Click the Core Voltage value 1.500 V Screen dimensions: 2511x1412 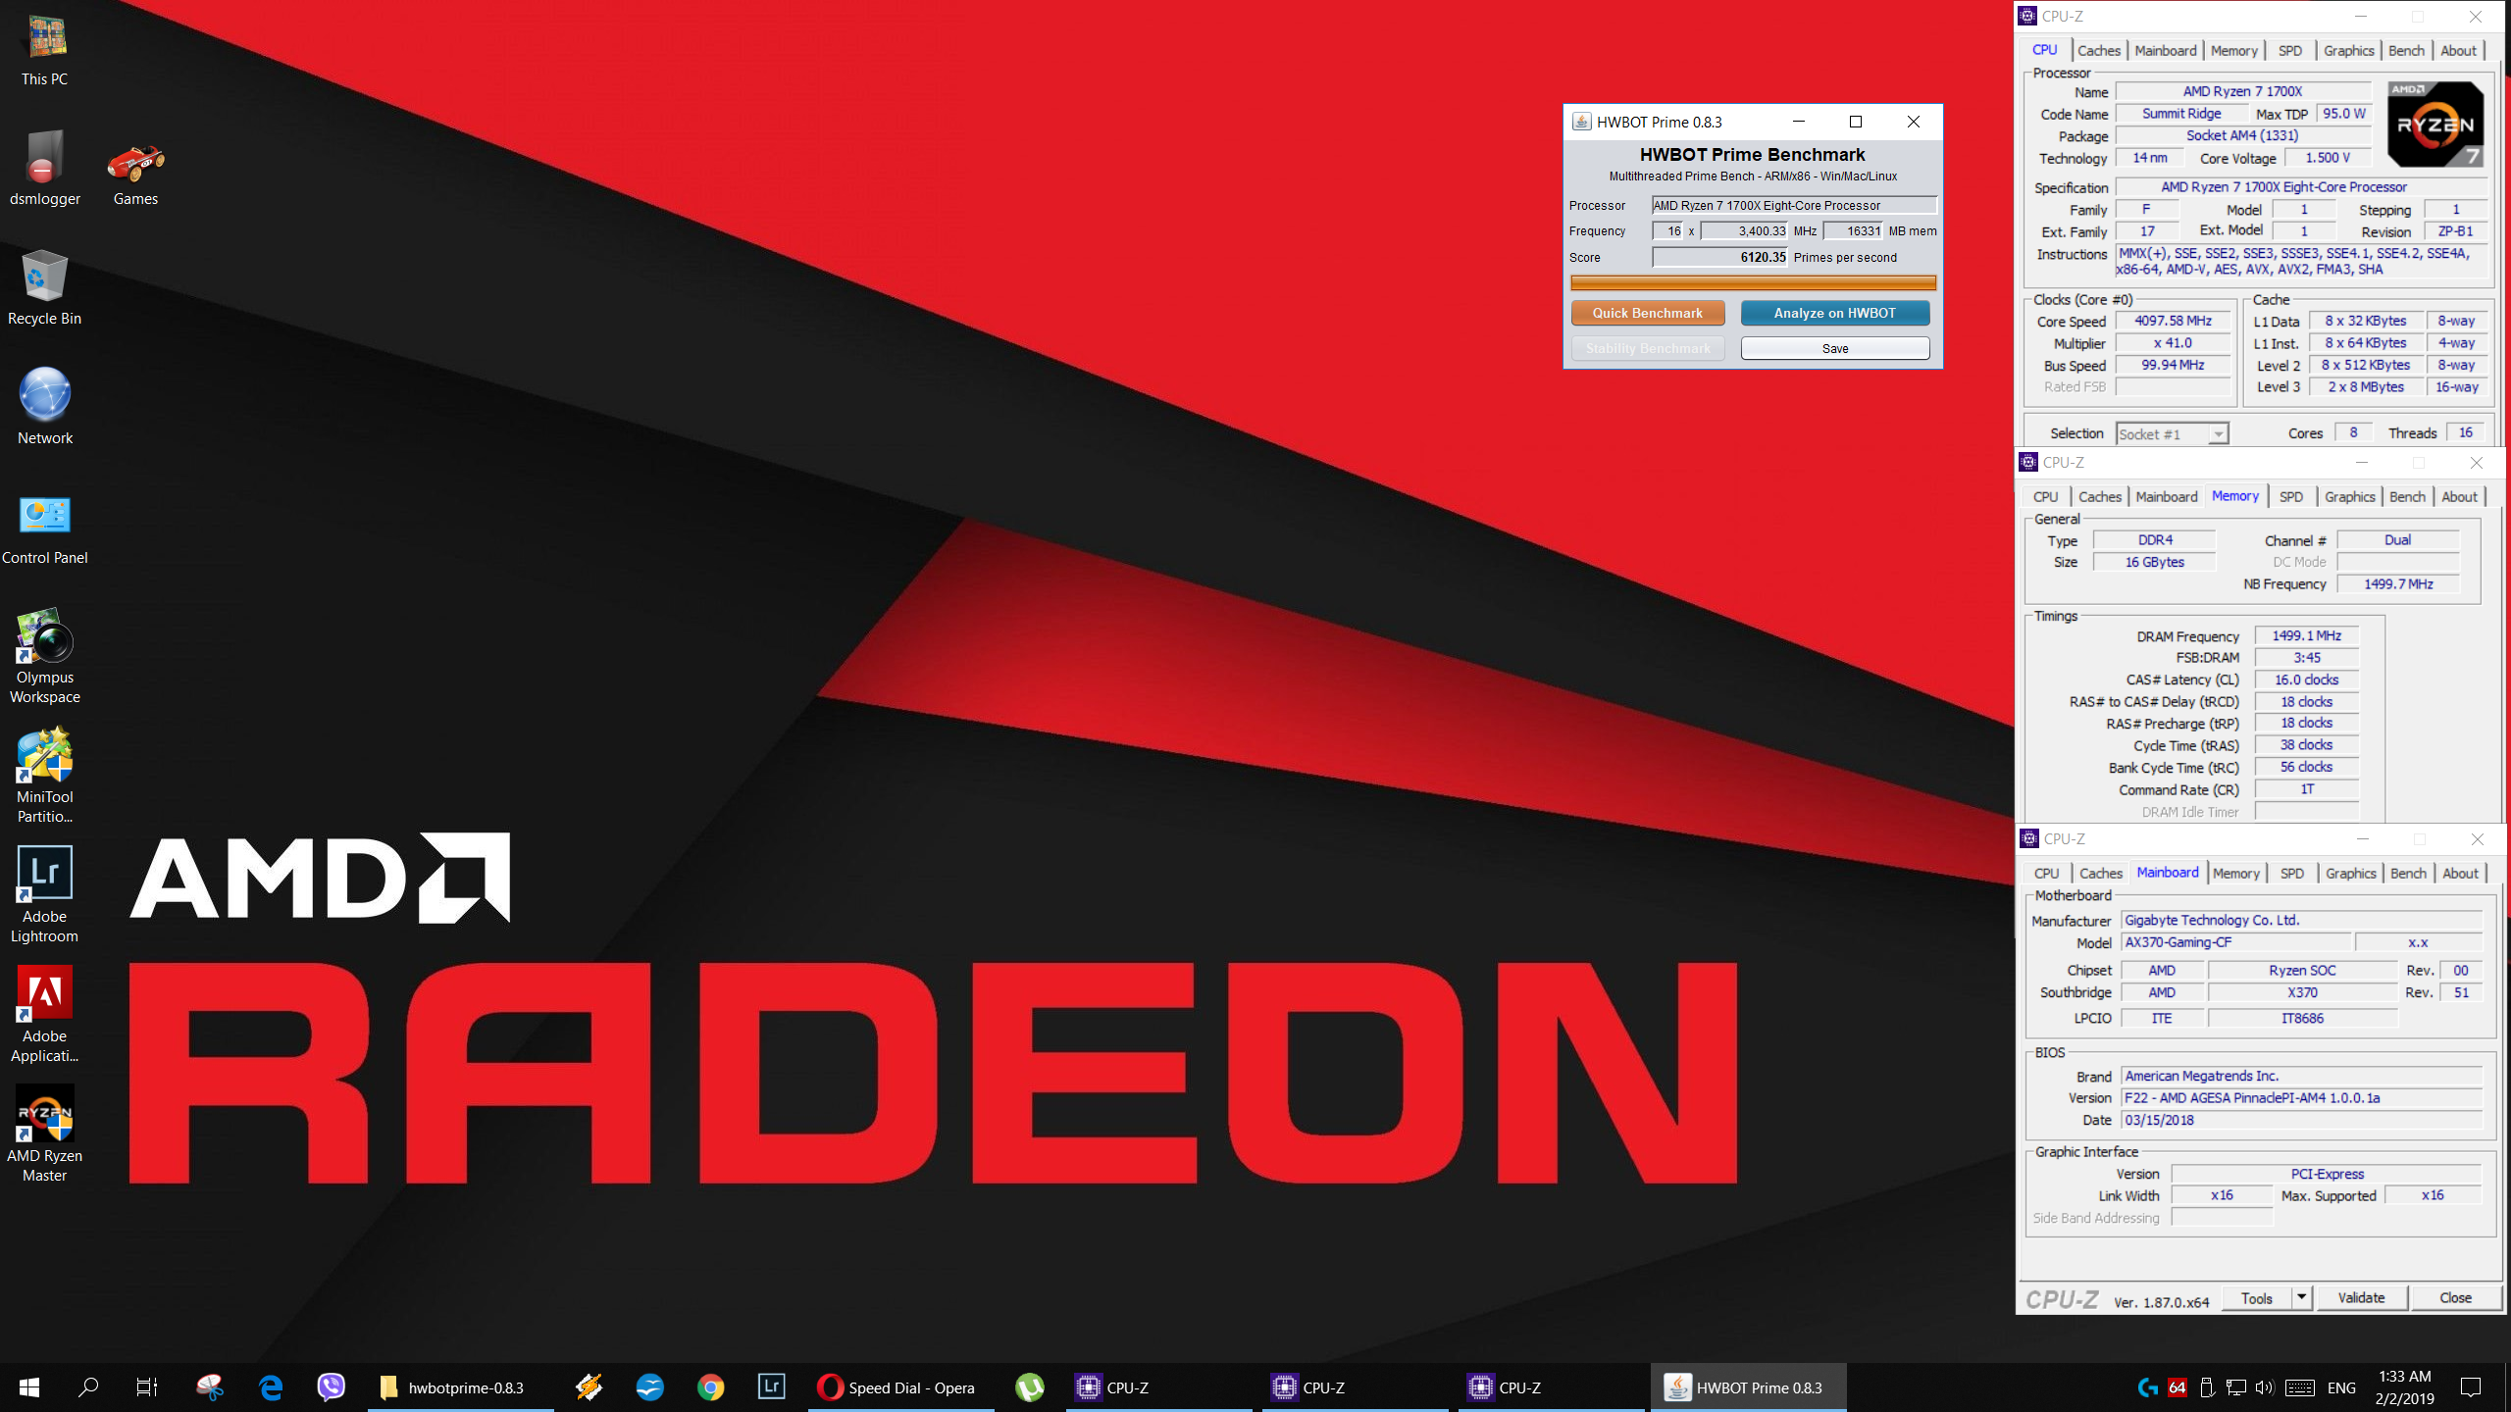tap(2328, 158)
